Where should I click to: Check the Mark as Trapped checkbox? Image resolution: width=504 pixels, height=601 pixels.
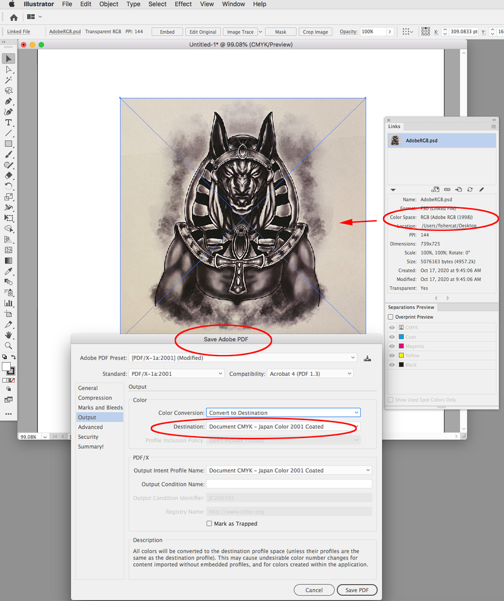[209, 523]
